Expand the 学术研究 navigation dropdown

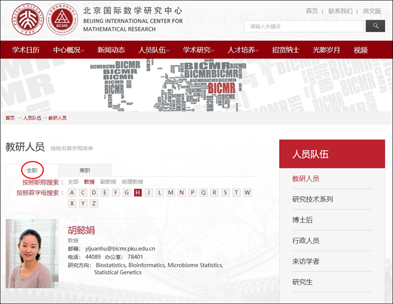coord(199,50)
